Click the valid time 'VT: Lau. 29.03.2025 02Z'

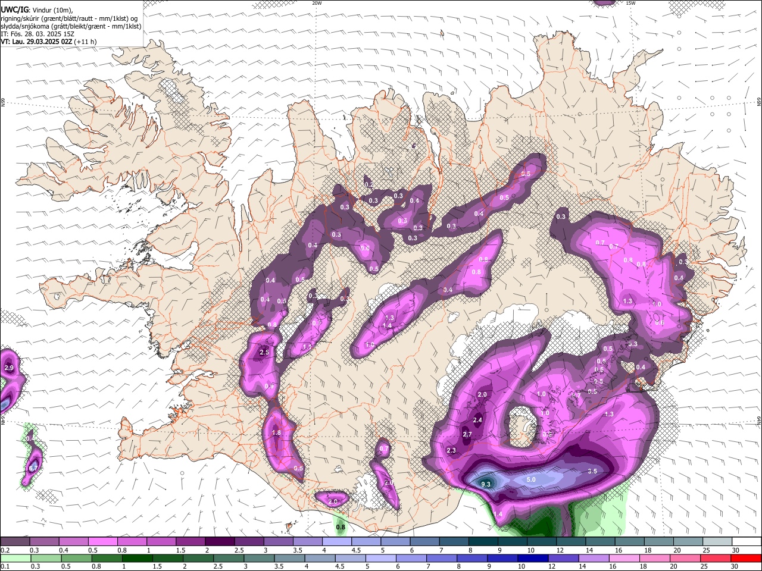tap(37, 42)
